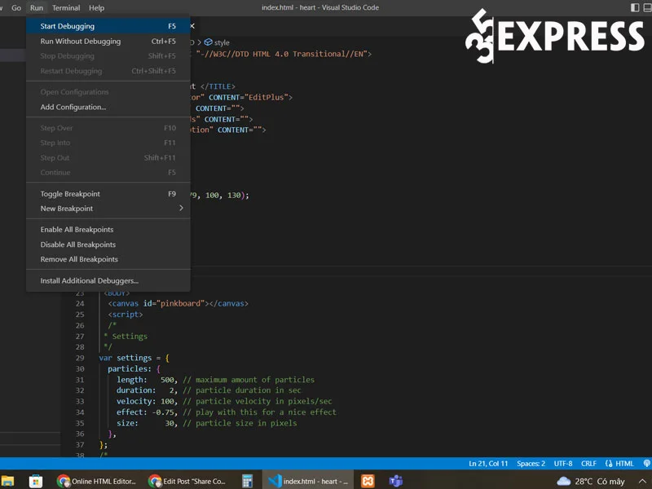Click the "length: 500," code line
The height and width of the screenshot is (489, 652).
(x=215, y=380)
